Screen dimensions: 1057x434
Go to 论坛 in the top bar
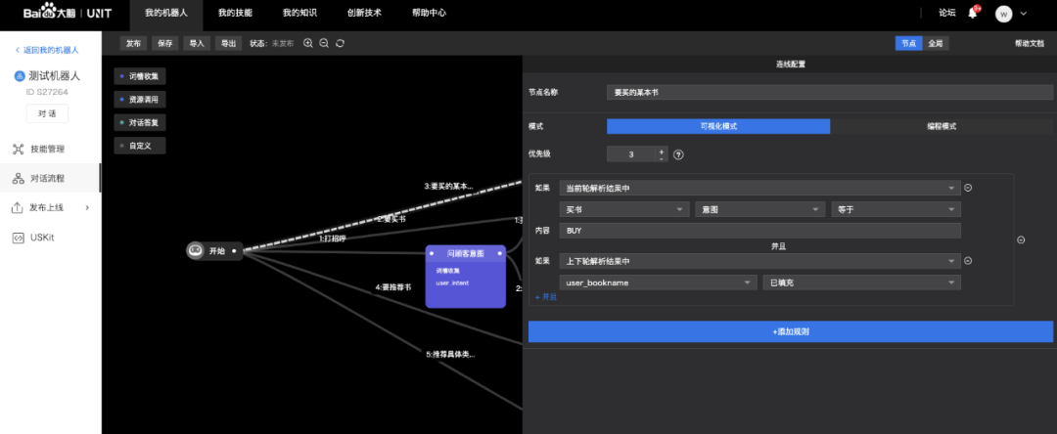[x=946, y=13]
